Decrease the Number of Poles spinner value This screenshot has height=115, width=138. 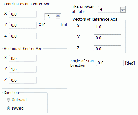click(x=123, y=11)
